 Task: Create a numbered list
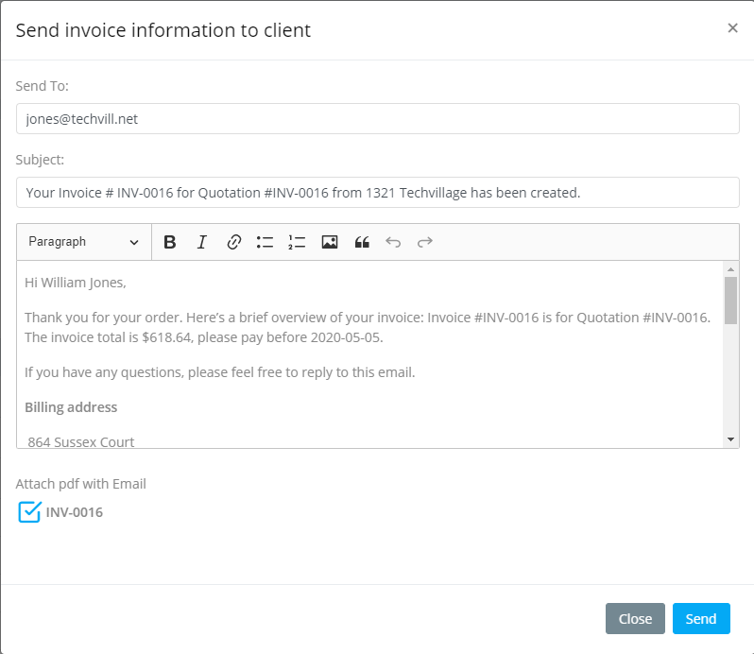(x=297, y=242)
